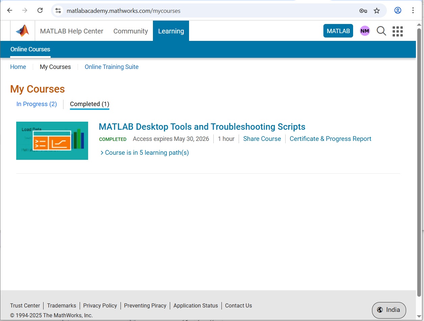Screen dimensions: 424x321
Task: Click the MathWorks logo
Action: 22,31
